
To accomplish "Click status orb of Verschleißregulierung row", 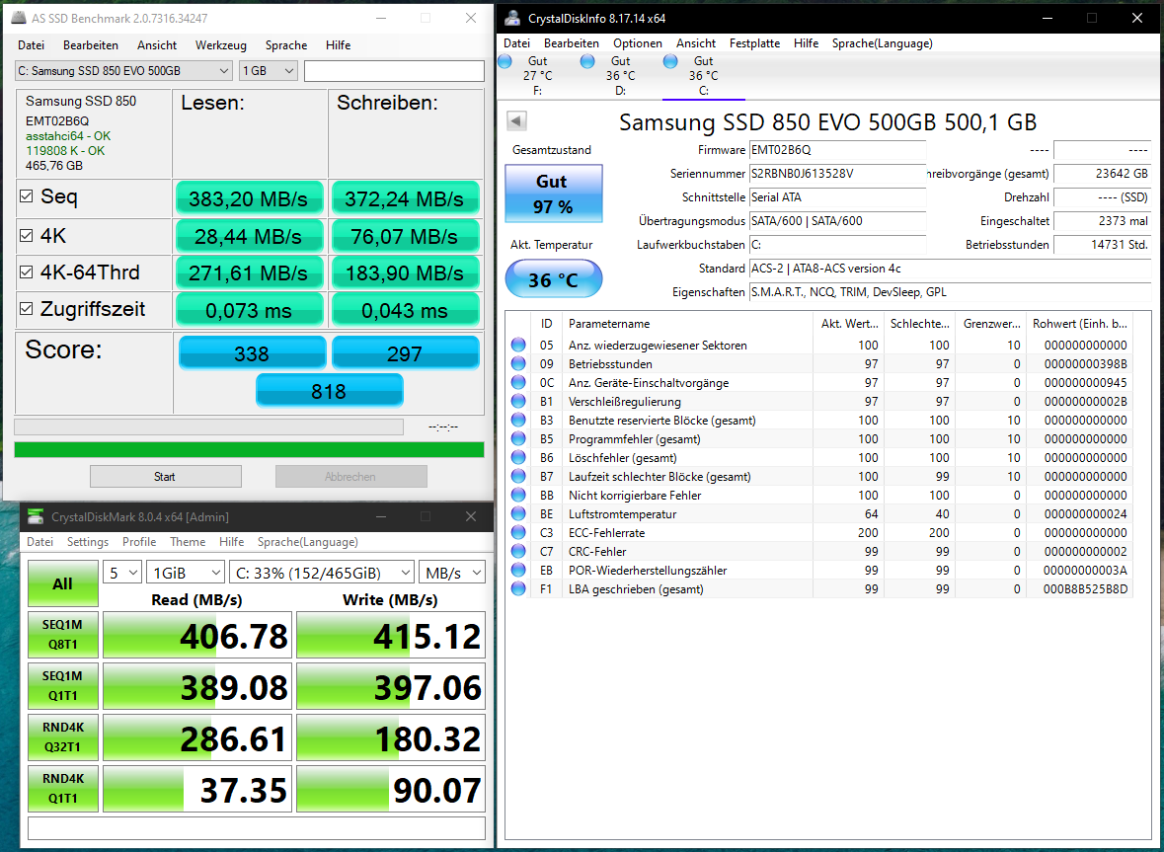I will 518,401.
